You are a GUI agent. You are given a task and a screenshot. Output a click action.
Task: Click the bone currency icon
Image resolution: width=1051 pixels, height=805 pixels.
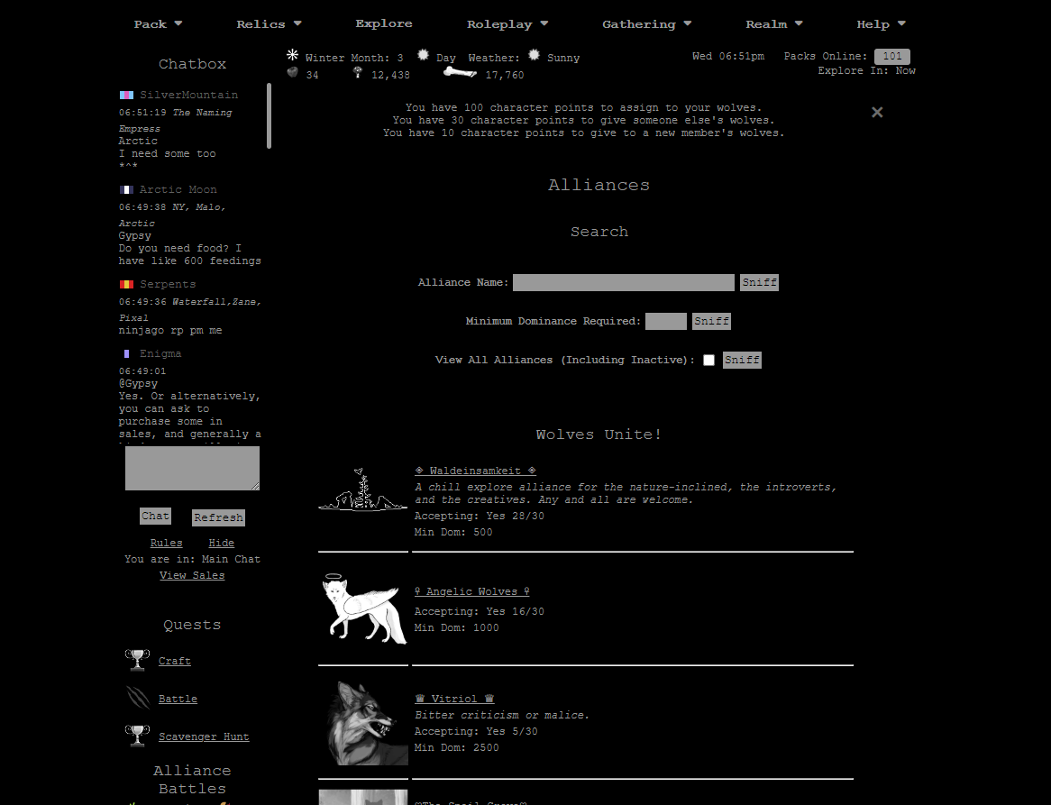[460, 72]
